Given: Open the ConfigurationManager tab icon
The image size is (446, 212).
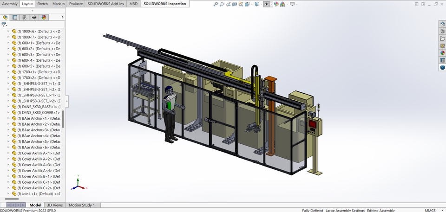Looking at the screenshot, I should [x=24, y=17].
